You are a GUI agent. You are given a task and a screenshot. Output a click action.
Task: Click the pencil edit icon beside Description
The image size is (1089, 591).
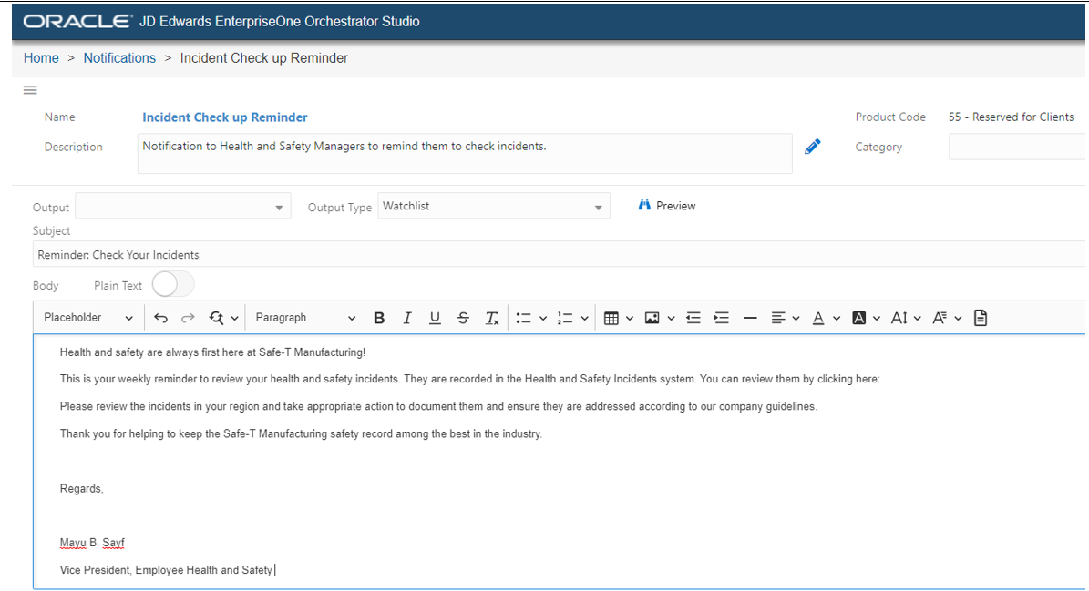[x=813, y=147]
